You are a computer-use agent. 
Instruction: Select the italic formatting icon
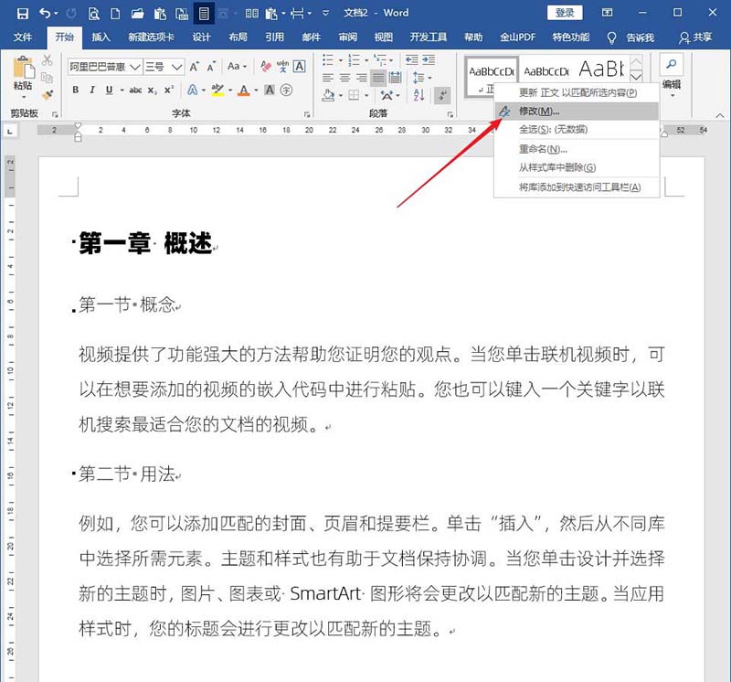click(x=93, y=88)
